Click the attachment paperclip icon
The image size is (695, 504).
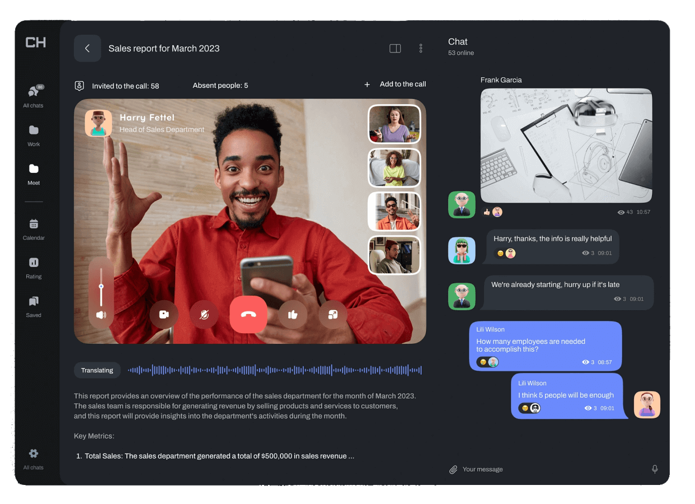[x=453, y=470]
